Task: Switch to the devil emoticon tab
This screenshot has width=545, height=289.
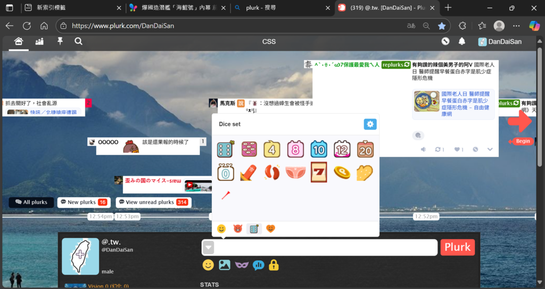Action: (237, 229)
